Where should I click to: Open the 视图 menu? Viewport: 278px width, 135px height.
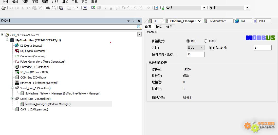pos(25,2)
